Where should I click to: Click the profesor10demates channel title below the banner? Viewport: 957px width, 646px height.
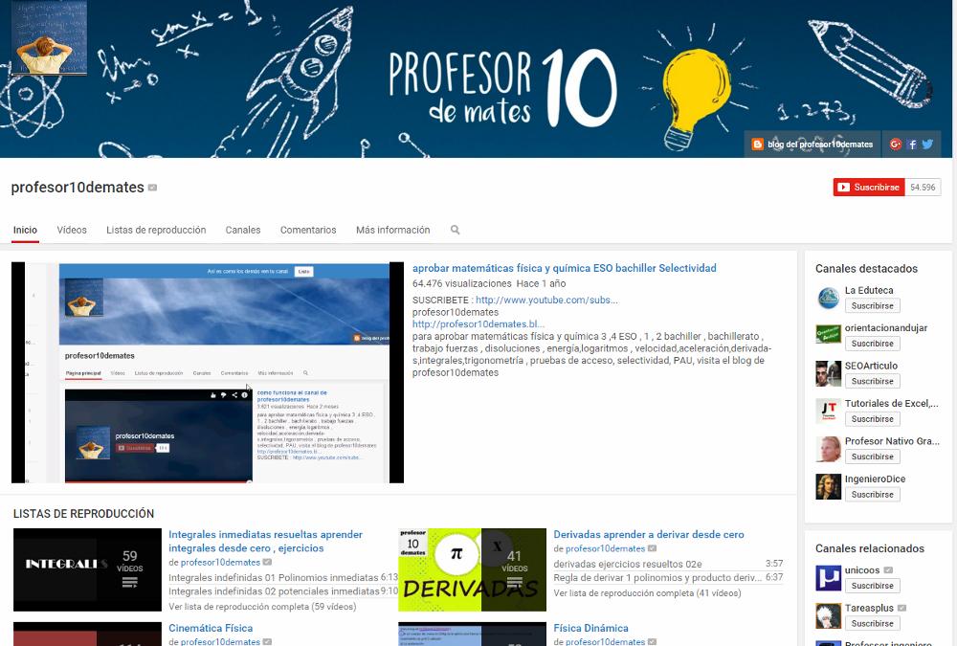tap(78, 188)
